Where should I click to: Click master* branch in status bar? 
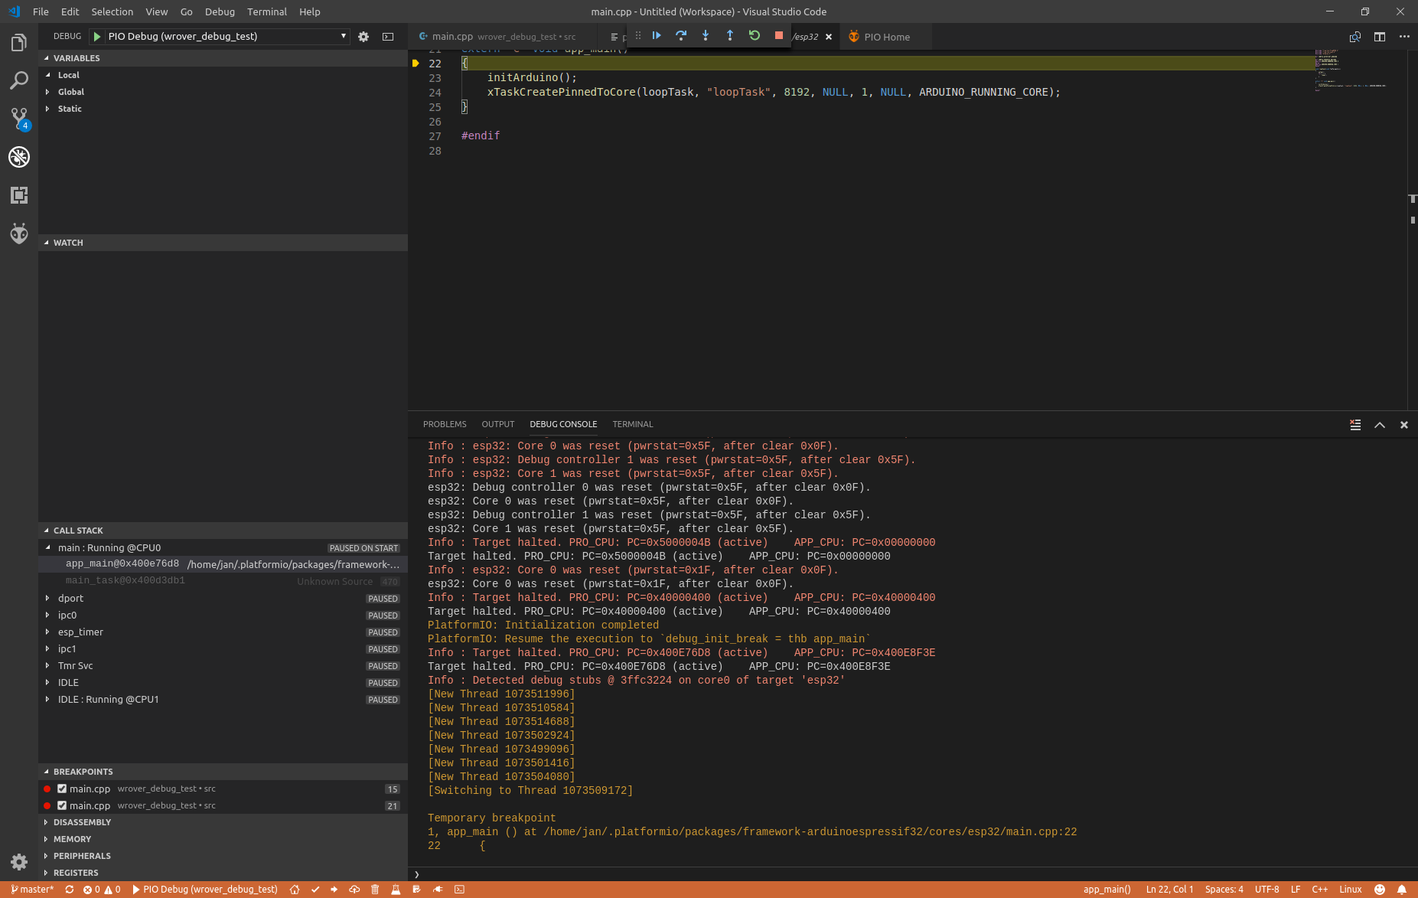[32, 890]
